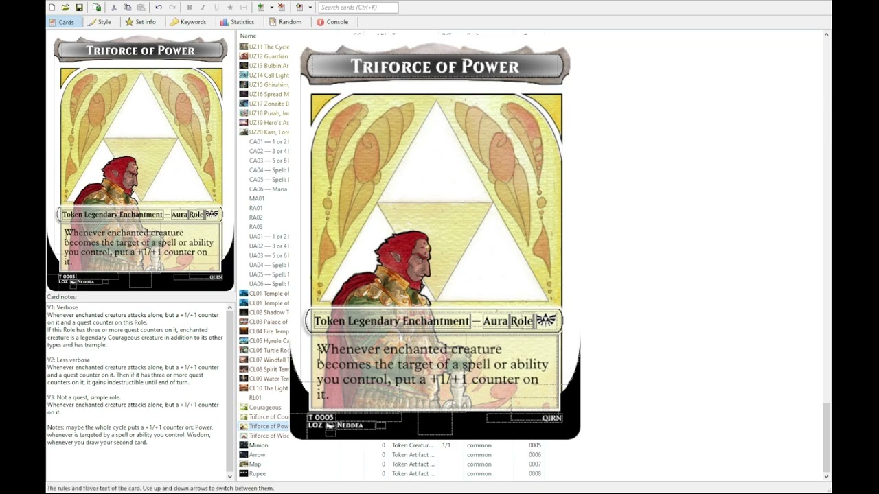879x494 pixels.
Task: Select card UZ15 Ghirahim in list
Action: click(x=264, y=85)
